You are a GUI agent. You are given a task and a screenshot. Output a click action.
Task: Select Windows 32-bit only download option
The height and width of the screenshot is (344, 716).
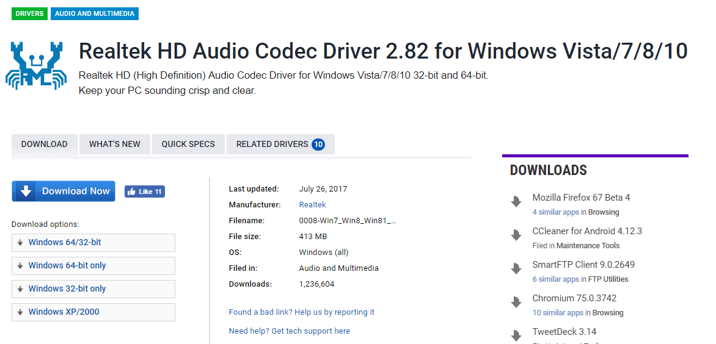(x=67, y=289)
